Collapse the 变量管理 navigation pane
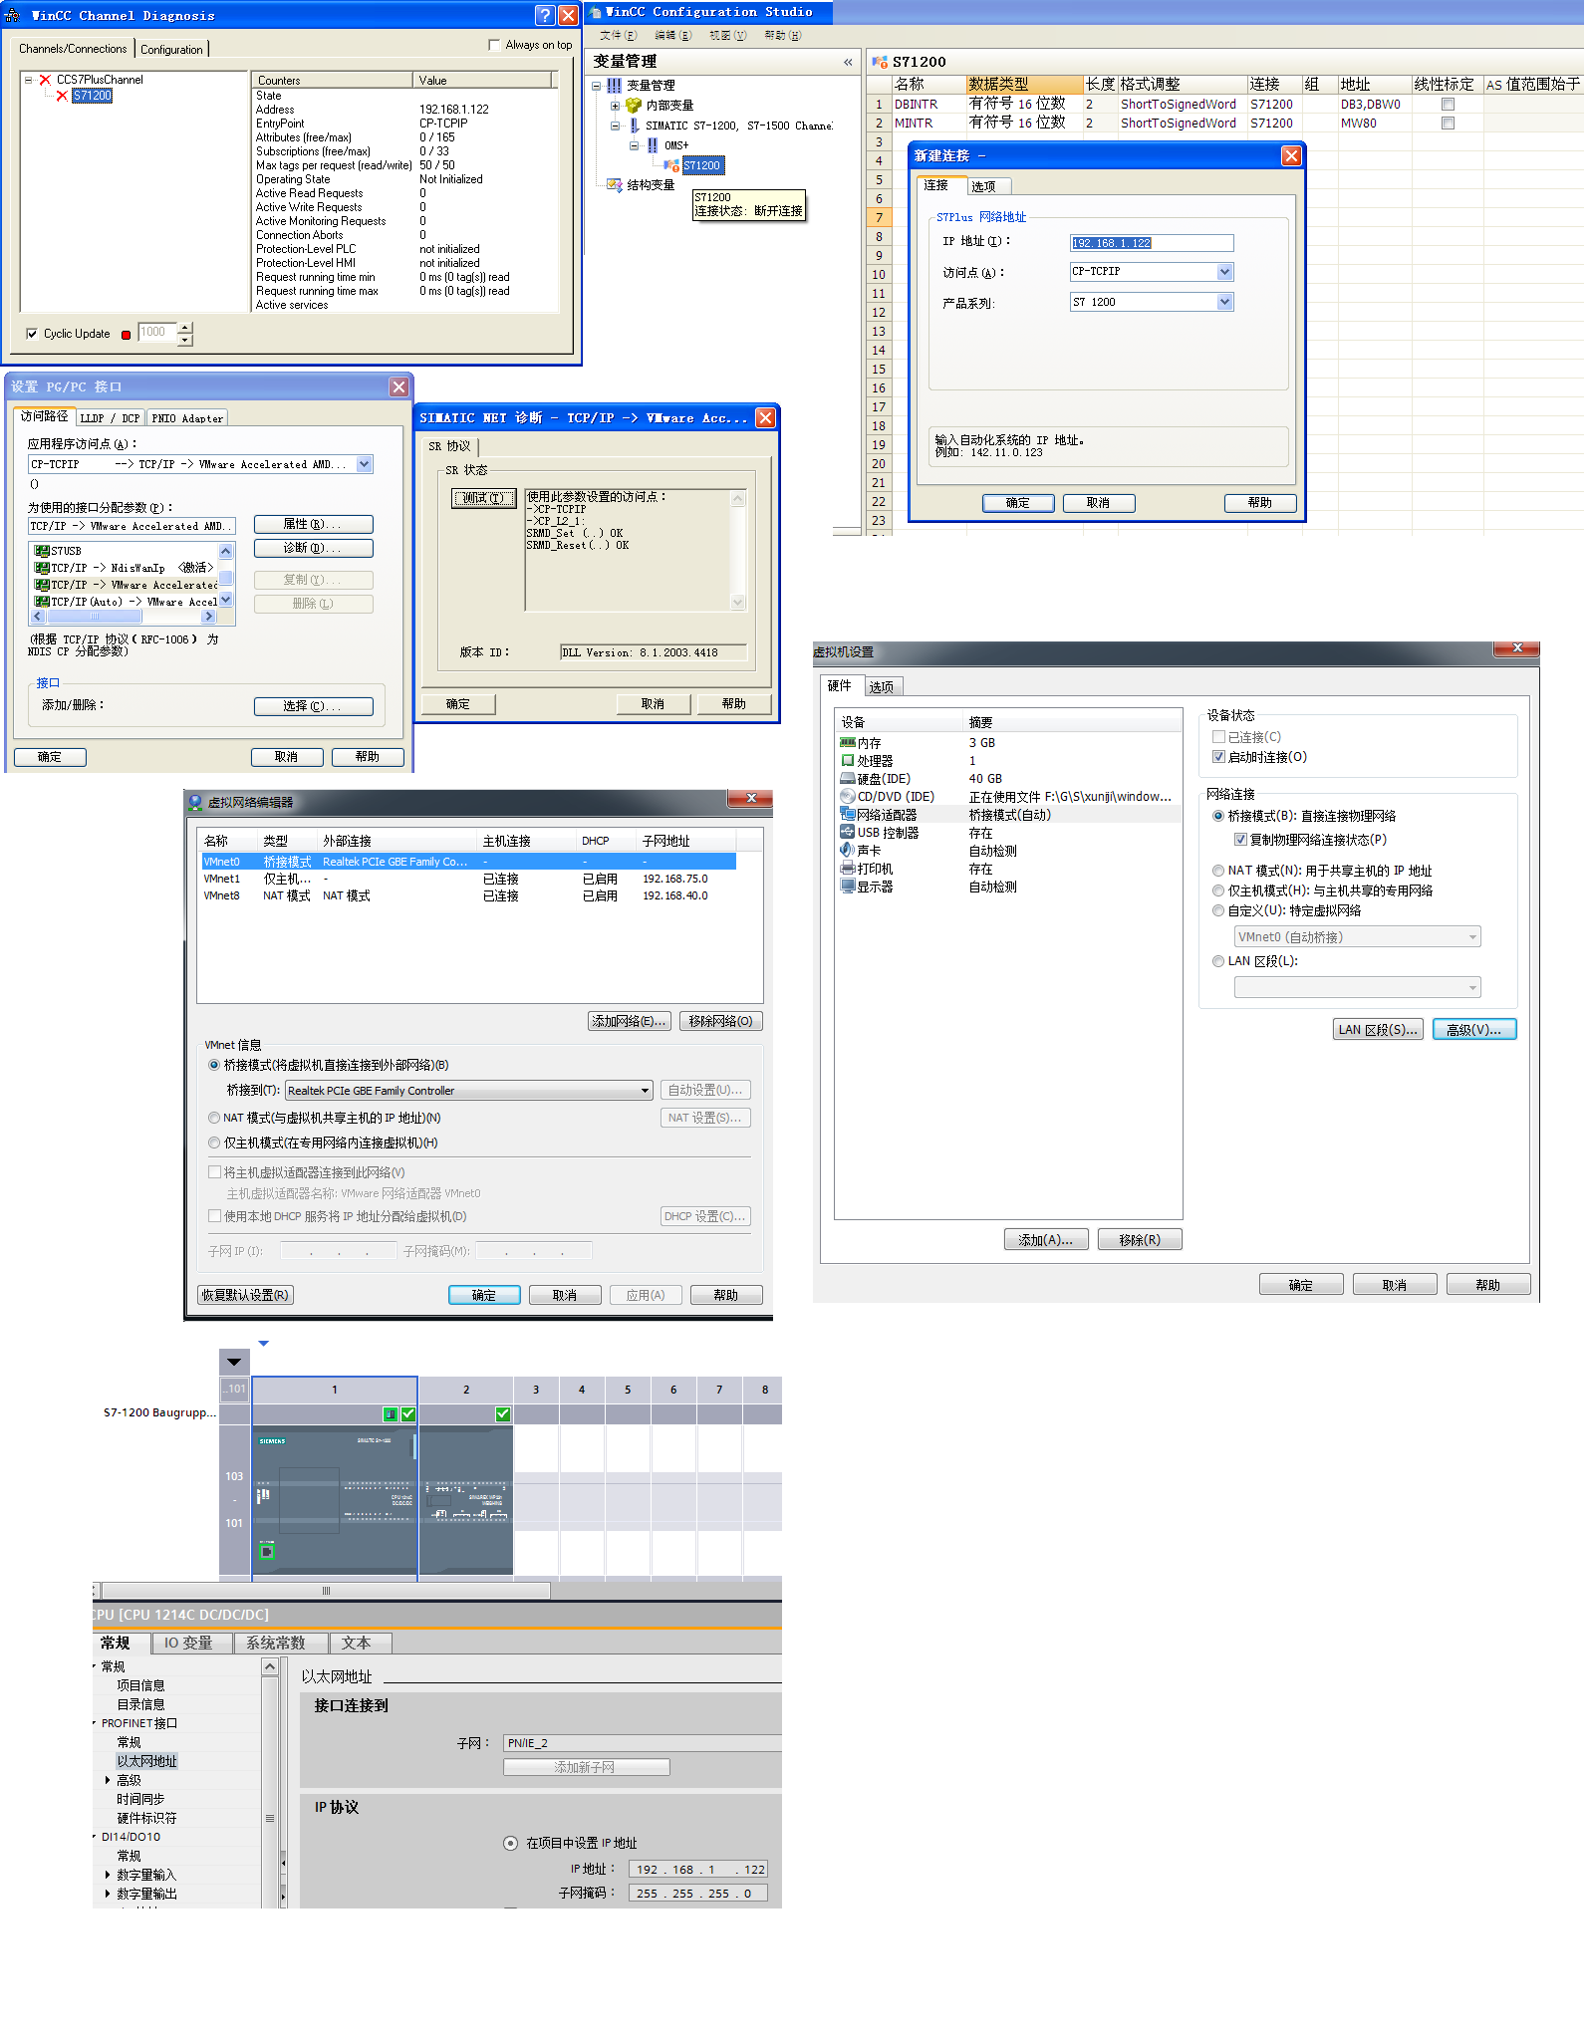The height and width of the screenshot is (2034, 1590). click(848, 62)
